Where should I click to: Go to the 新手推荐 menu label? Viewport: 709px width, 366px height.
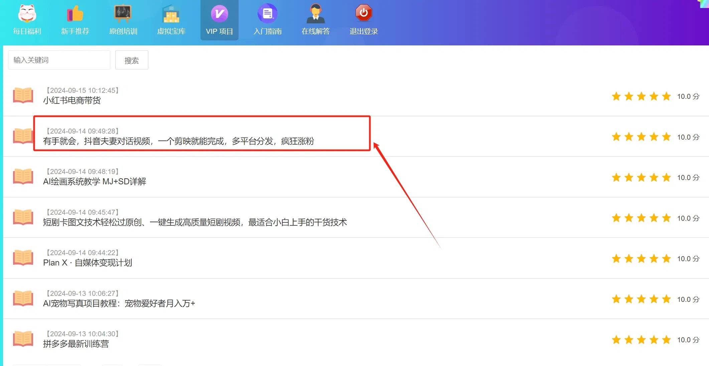pos(75,31)
